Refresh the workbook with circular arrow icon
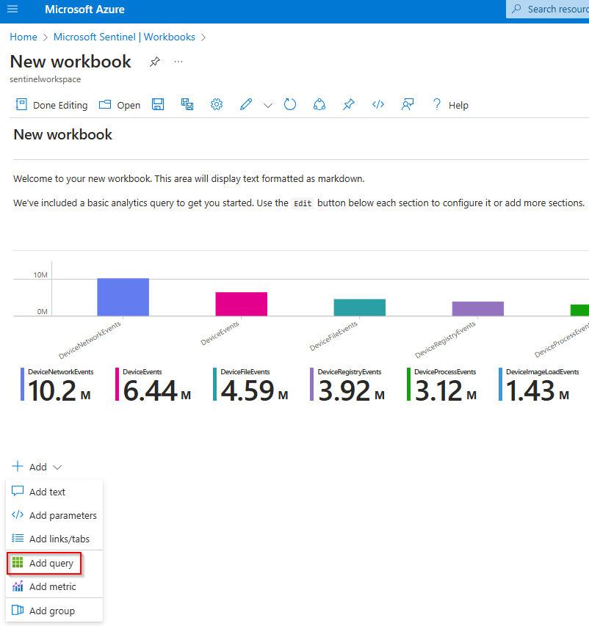The image size is (589, 626). 290,105
